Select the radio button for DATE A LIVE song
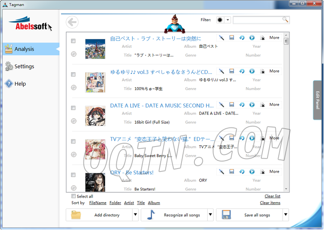324x230 pixels. pos(74,121)
